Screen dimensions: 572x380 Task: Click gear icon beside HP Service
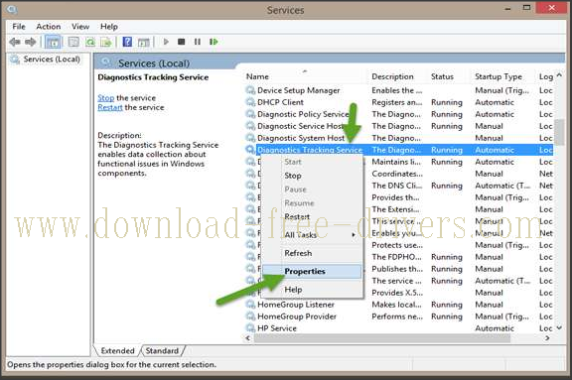tap(250, 327)
